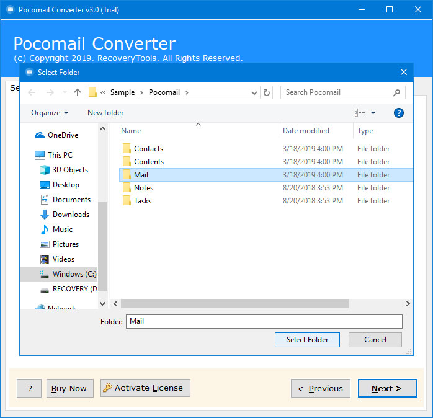
Task: Click the navigation pane scroll up arrow
Action: pos(103,128)
